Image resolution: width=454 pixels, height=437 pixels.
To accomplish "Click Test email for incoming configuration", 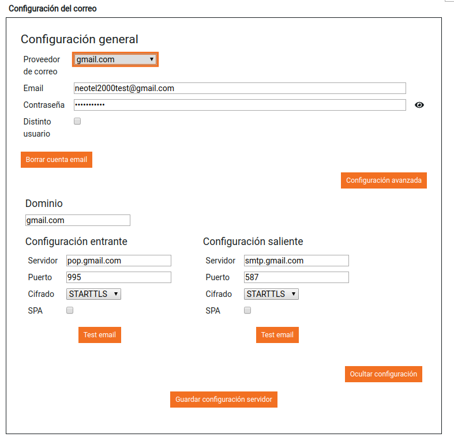I will [x=100, y=335].
